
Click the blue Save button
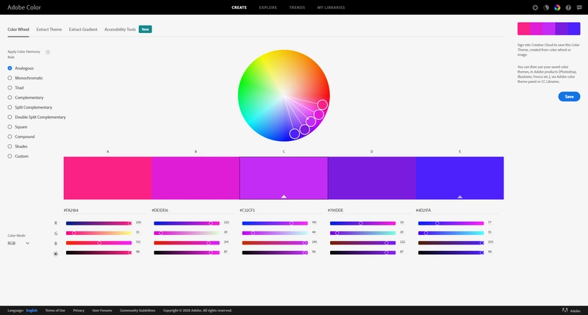point(569,97)
